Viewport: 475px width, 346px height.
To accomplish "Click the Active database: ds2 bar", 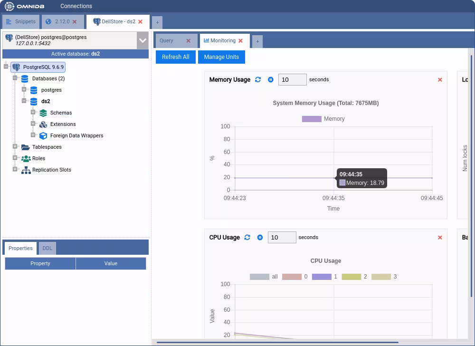I will pos(76,54).
